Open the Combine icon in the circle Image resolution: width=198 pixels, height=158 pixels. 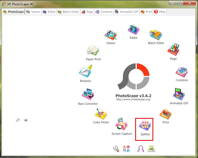click(x=181, y=72)
